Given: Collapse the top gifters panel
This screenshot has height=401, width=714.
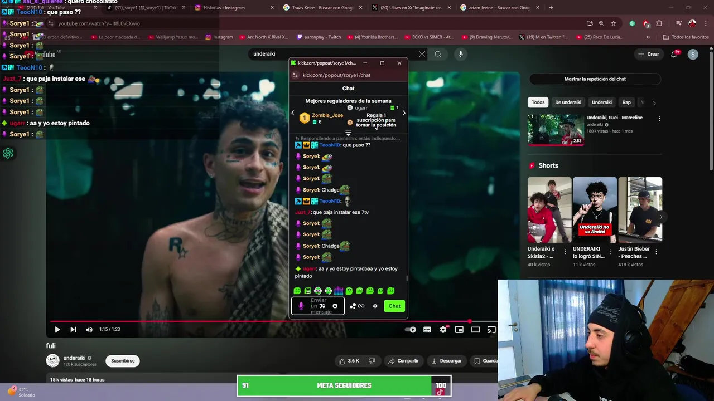Looking at the screenshot, I should (x=348, y=133).
